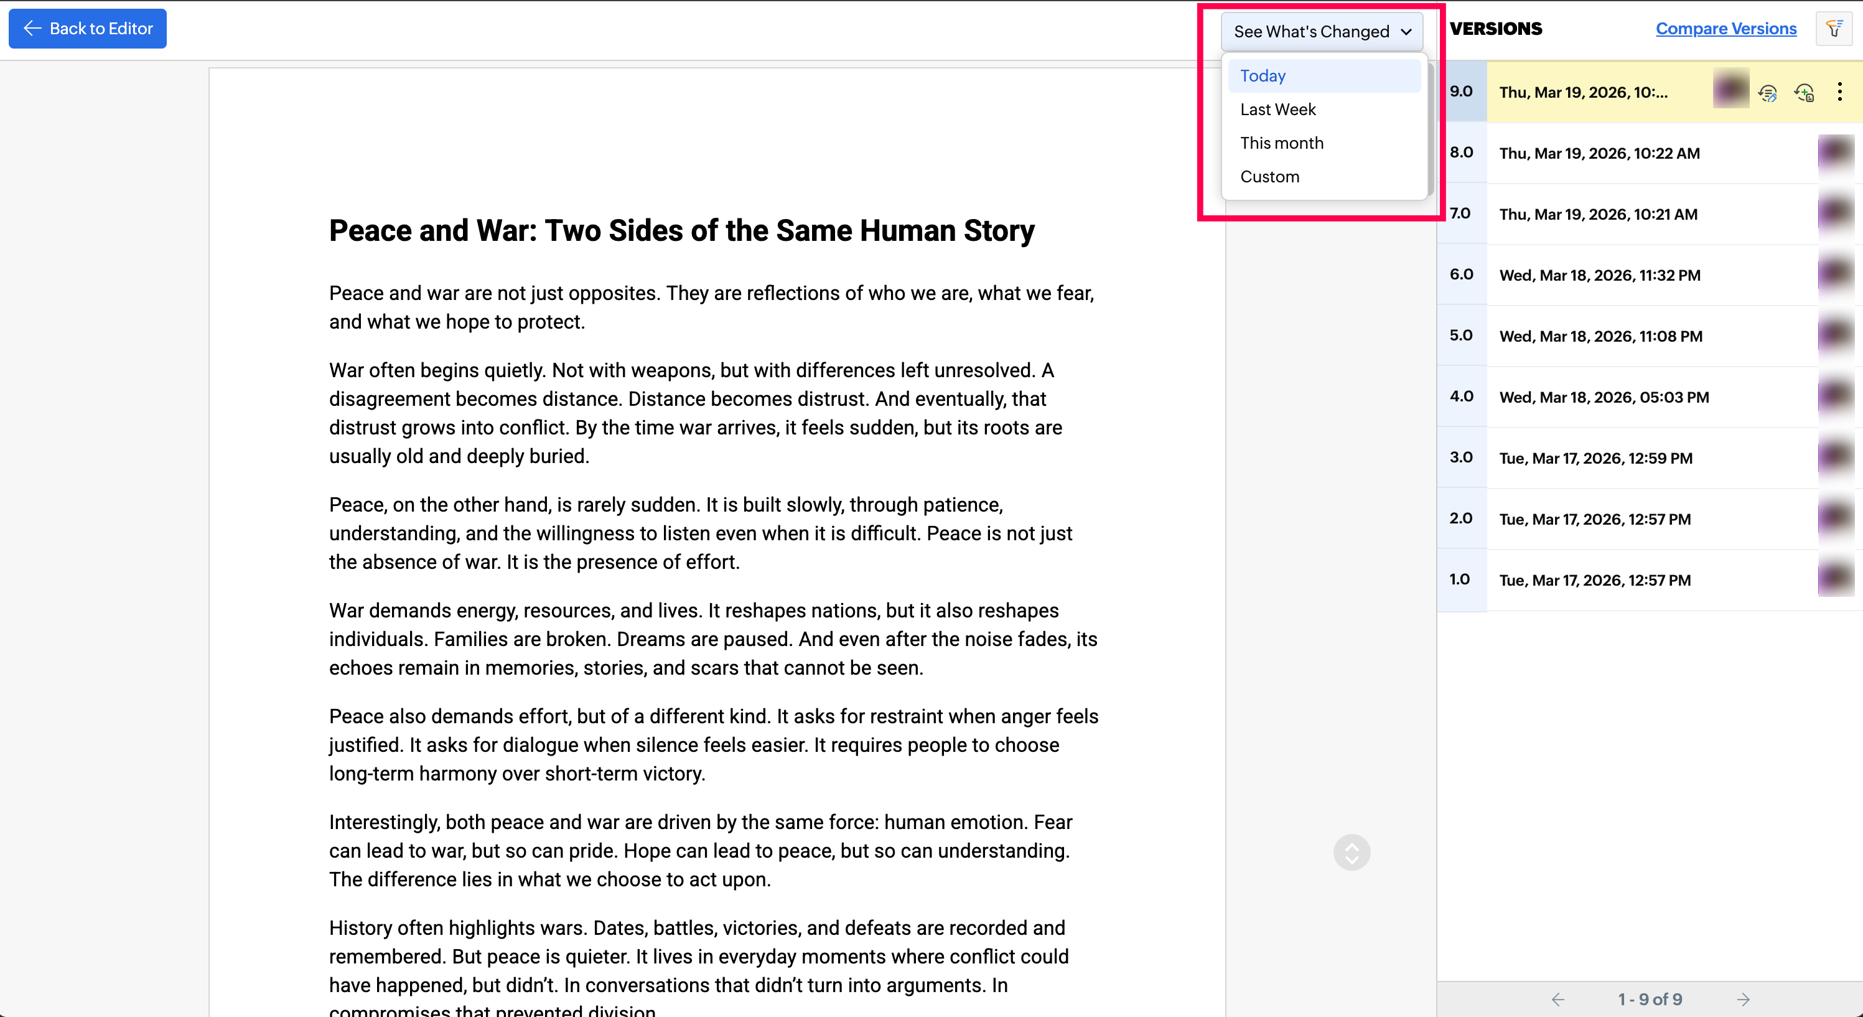Screen dimensions: 1863x1017
Task: Open version 3.0 dated Tue, Mar 17 12:59 PM
Action: click(1595, 458)
